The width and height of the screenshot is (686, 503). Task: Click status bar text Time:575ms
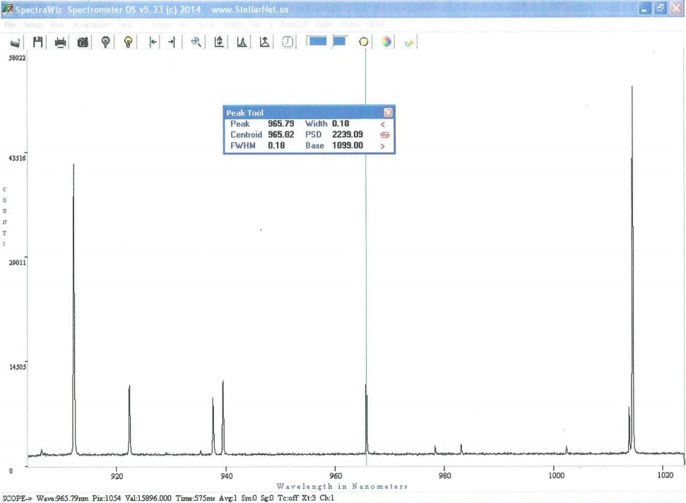coord(195,498)
